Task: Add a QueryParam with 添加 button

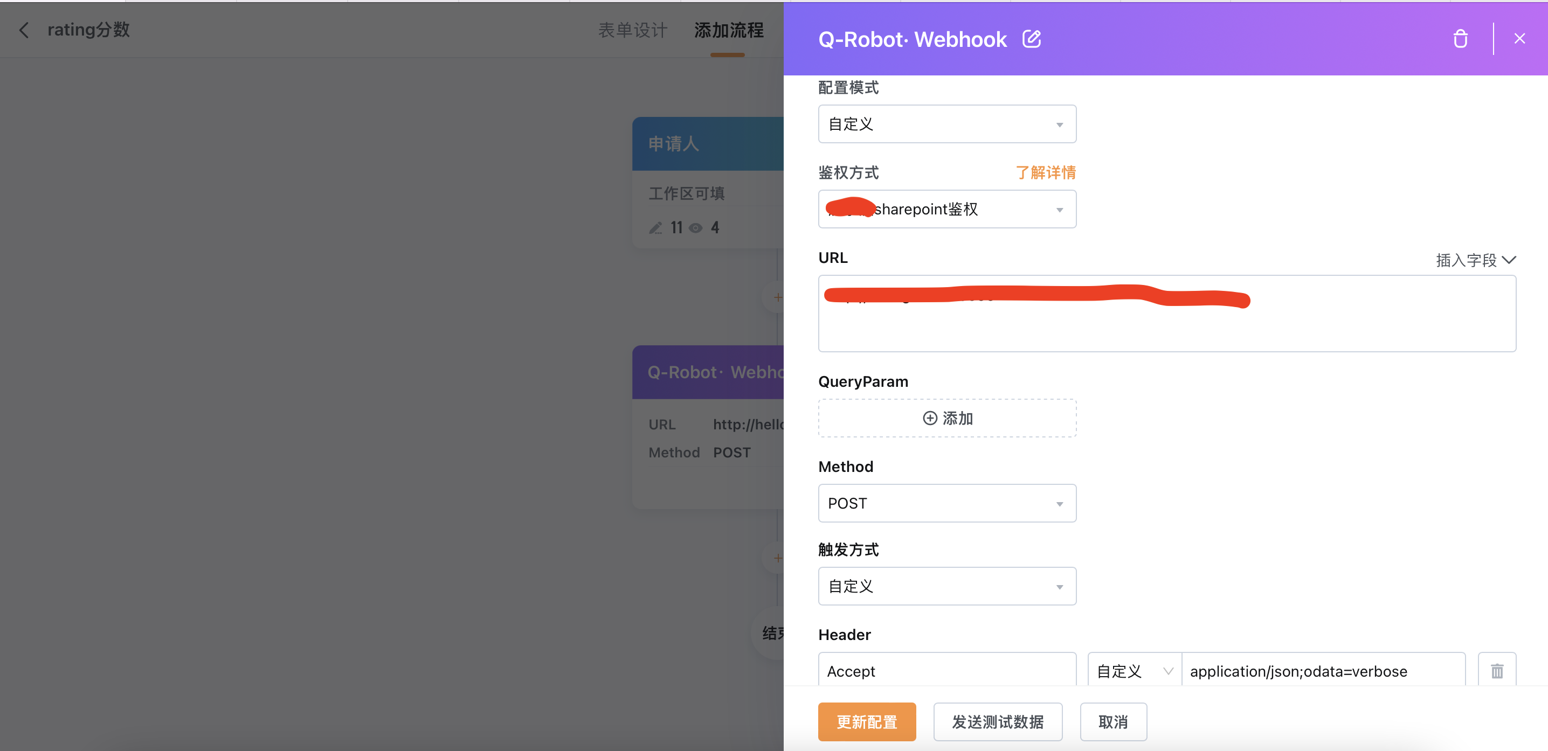Action: [947, 418]
